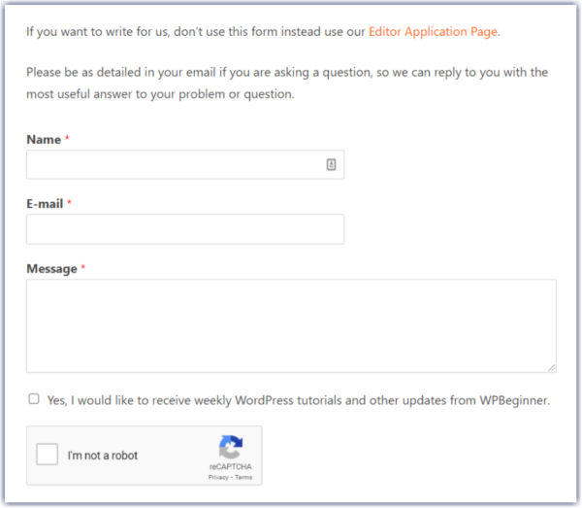The height and width of the screenshot is (508, 582).
Task: Click the red asterisk beside Message
Action: (x=83, y=269)
